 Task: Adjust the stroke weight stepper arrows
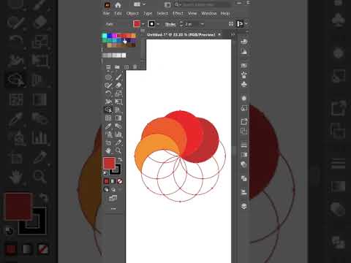tap(181, 24)
